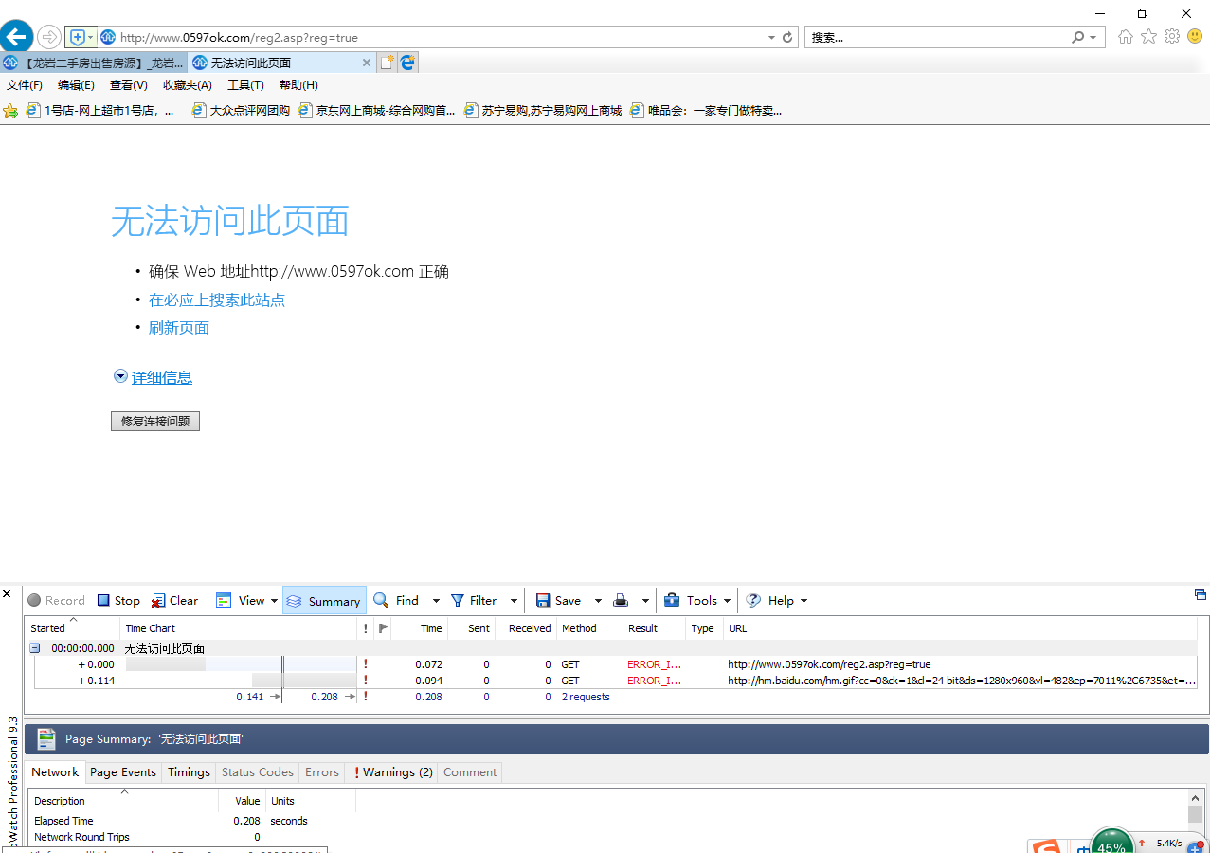
Task: Open the Filter dropdown arrow
Action: [514, 601]
